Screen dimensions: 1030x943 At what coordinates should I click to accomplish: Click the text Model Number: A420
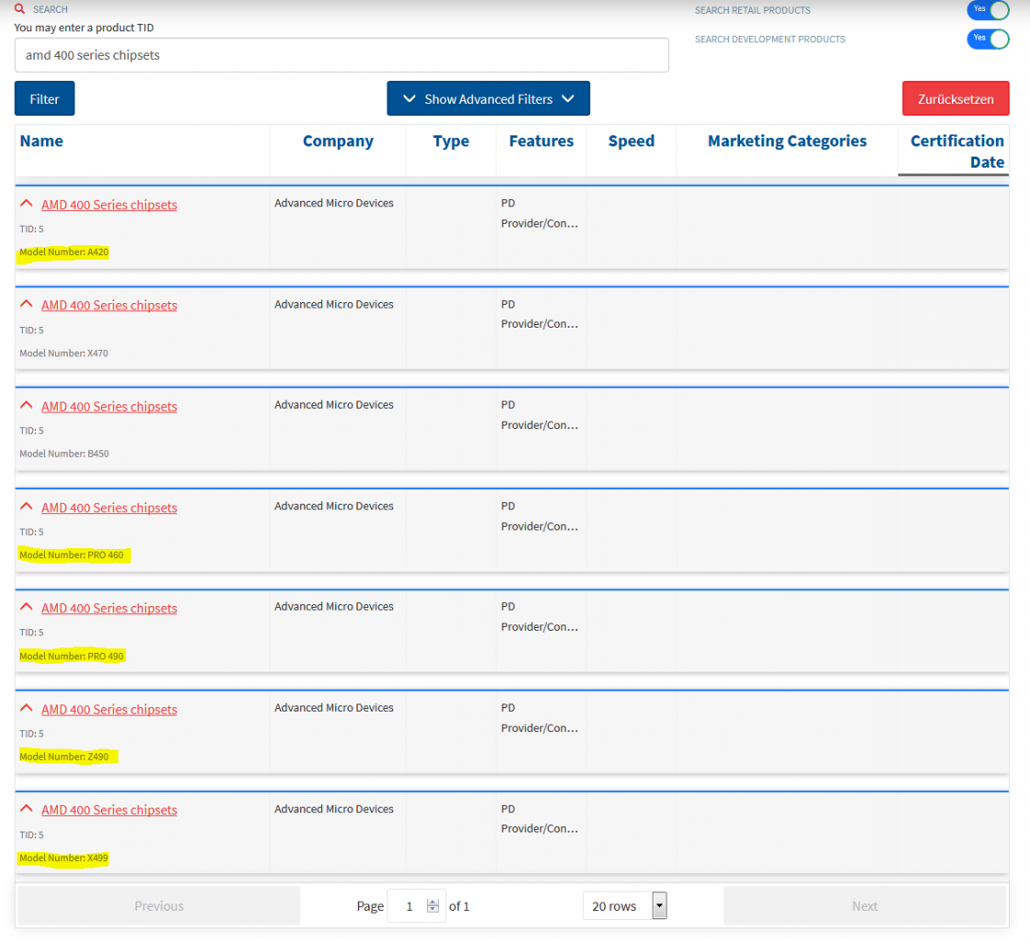coord(64,252)
